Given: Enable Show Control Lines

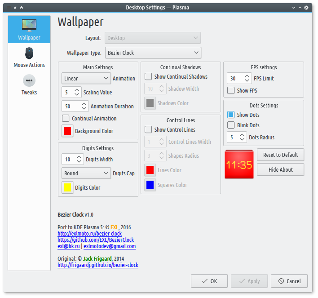Looking at the screenshot, I should tap(148, 129).
